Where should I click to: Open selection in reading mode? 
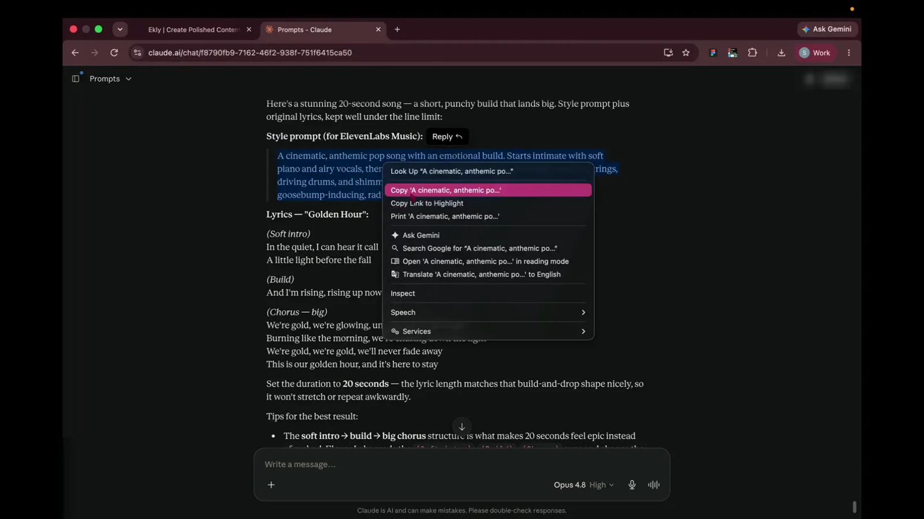[488, 261]
